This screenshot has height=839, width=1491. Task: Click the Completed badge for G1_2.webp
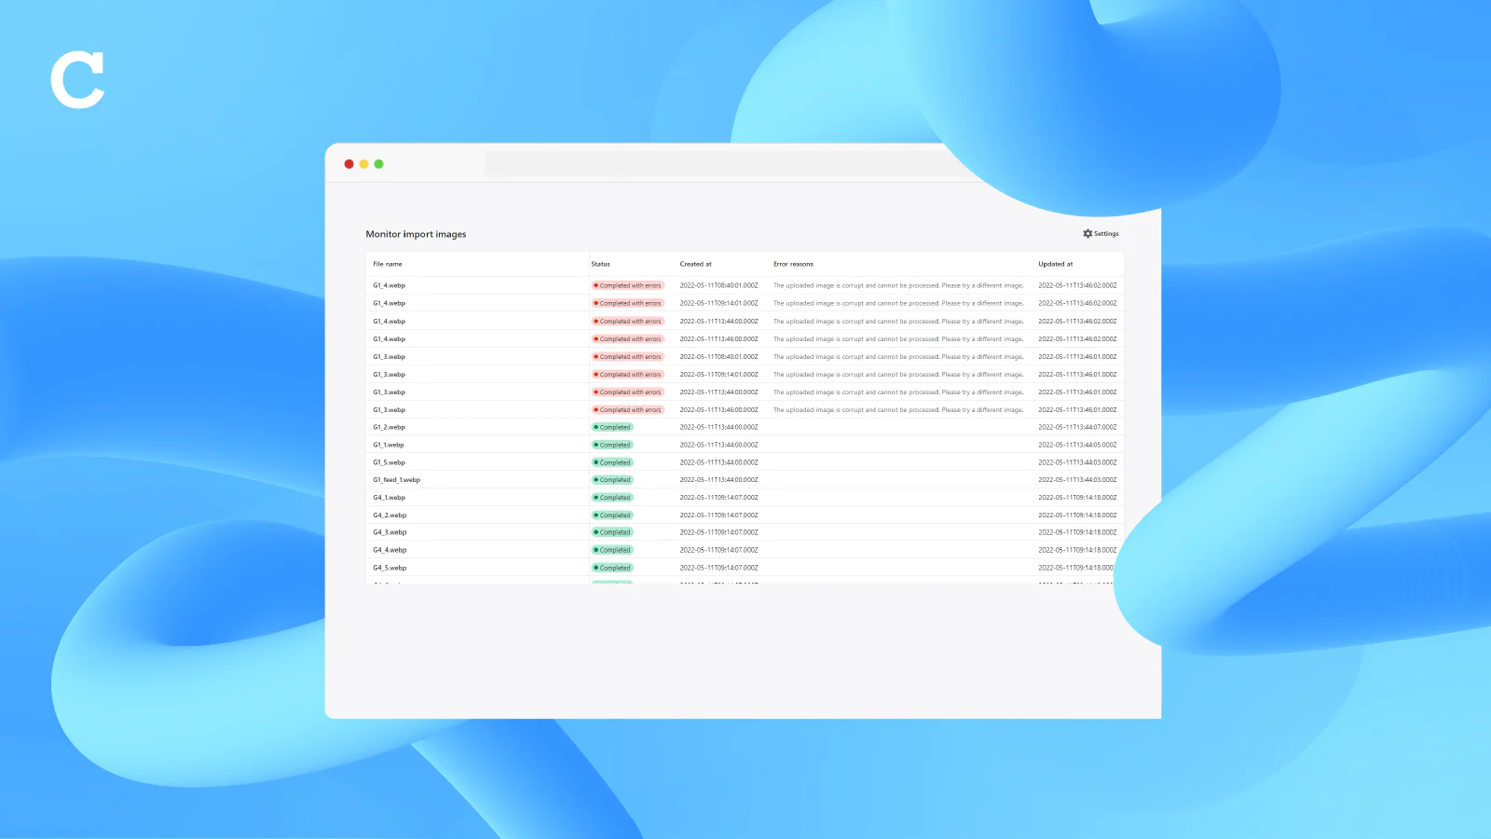613,427
